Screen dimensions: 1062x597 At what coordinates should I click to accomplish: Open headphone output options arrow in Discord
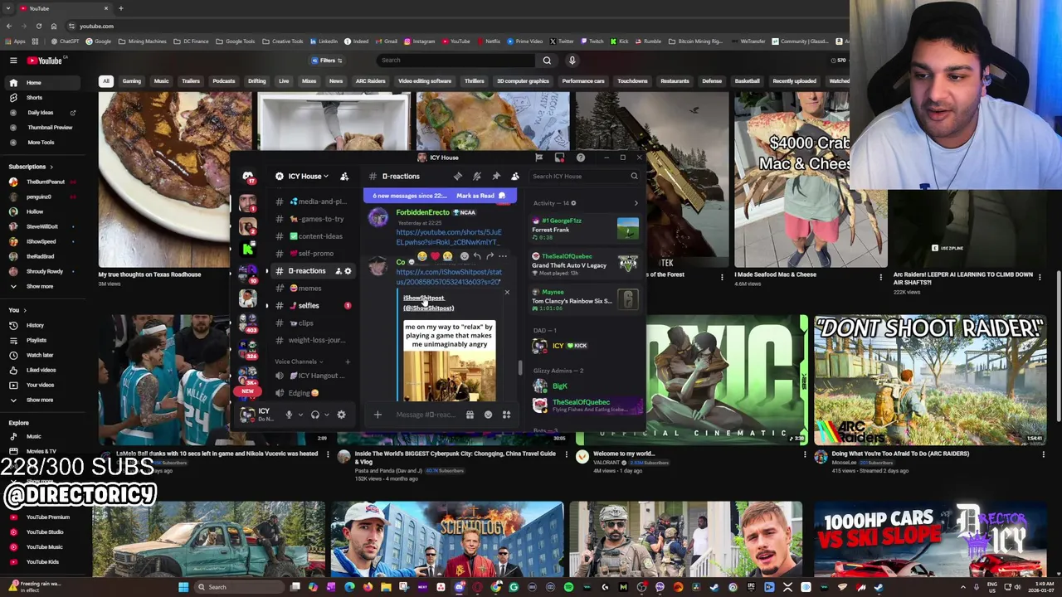(x=327, y=415)
